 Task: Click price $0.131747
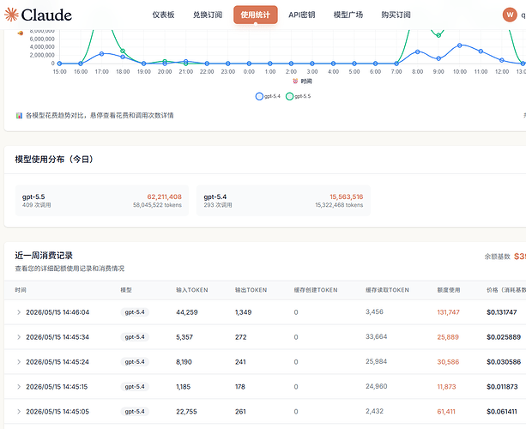tap(502, 312)
